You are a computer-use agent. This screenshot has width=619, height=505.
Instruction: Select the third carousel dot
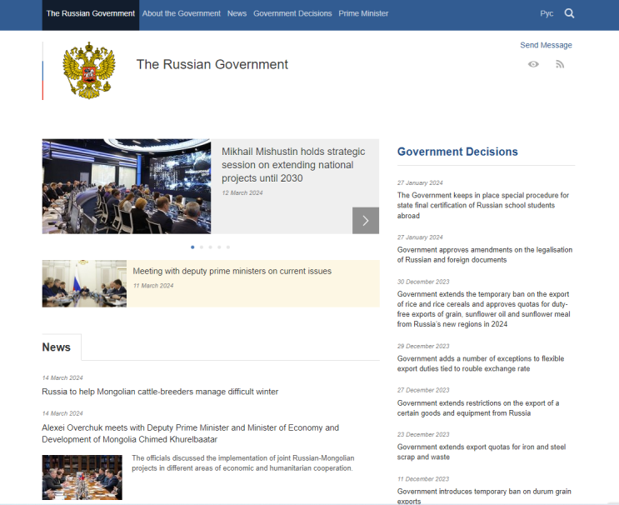[x=211, y=247]
